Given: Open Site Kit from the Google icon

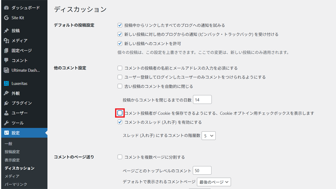Looking at the screenshot, I should pos(6,18).
